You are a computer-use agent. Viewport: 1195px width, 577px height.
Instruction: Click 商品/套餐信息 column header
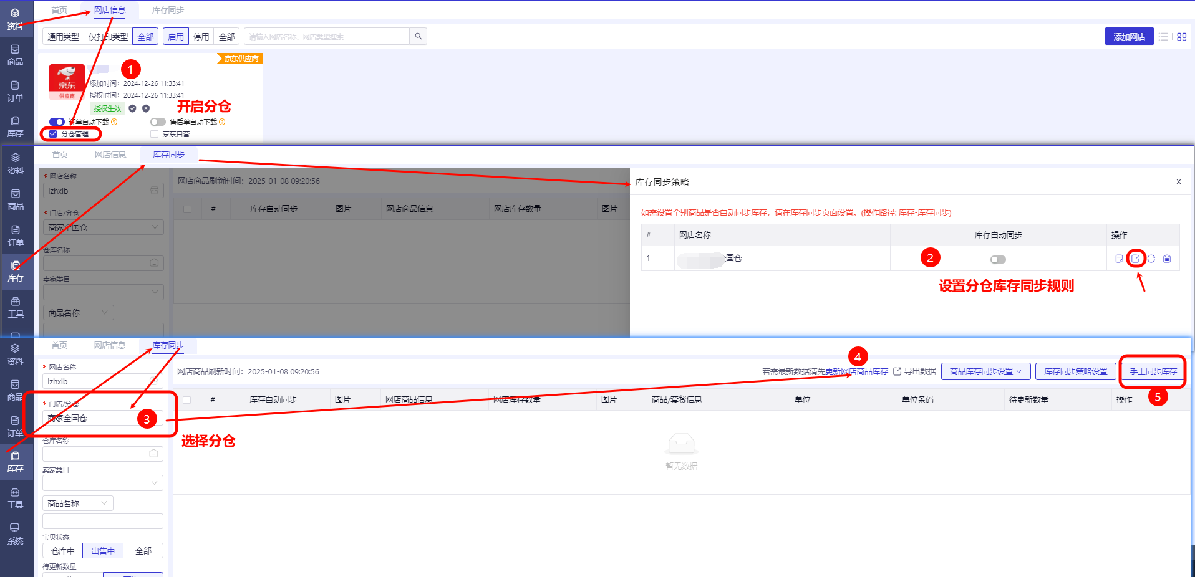677,399
